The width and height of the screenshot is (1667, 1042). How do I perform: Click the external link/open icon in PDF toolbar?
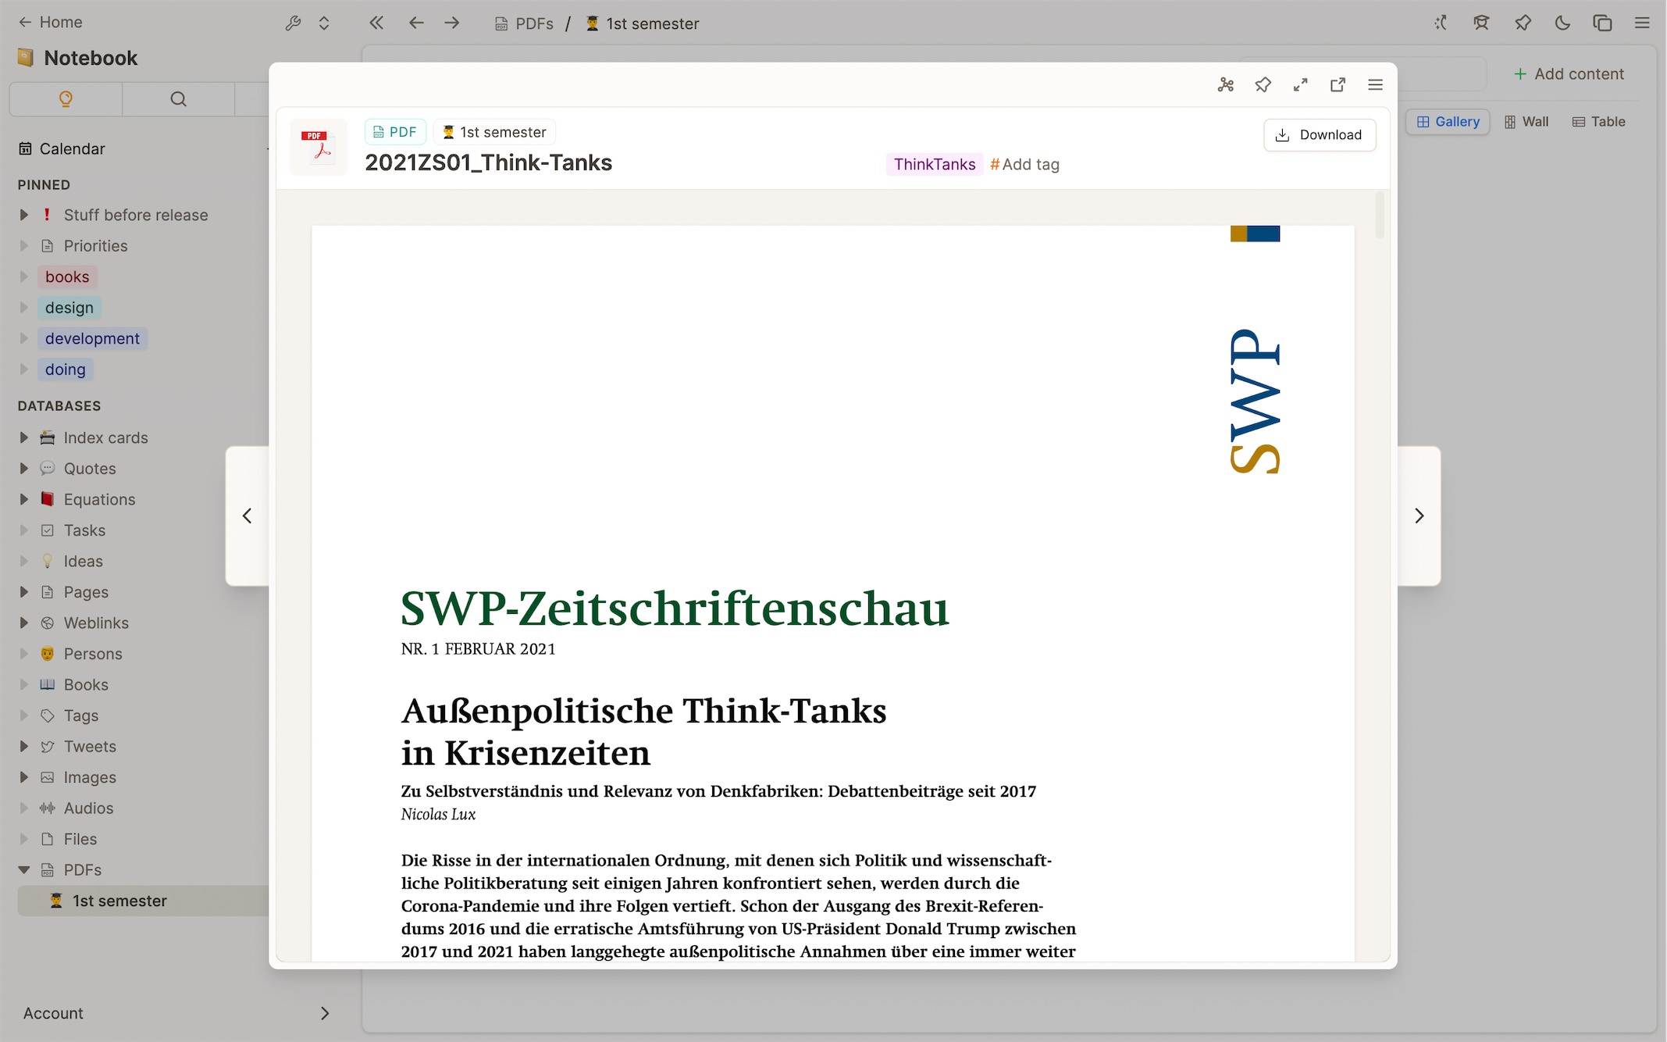click(x=1337, y=84)
